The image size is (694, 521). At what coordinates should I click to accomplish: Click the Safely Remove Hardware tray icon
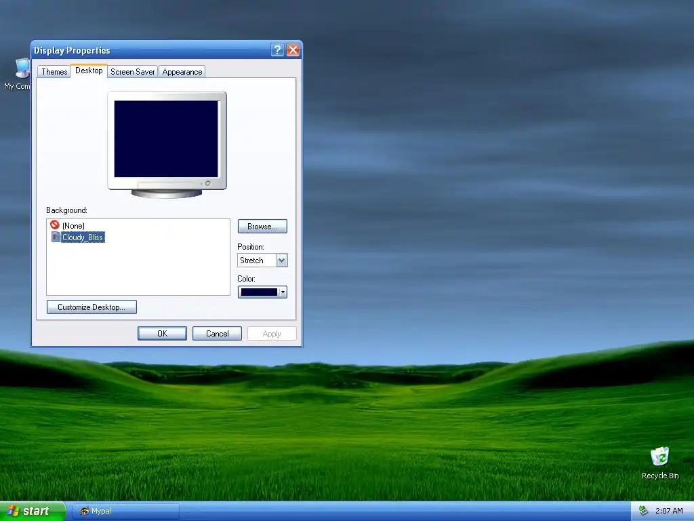[x=644, y=511]
